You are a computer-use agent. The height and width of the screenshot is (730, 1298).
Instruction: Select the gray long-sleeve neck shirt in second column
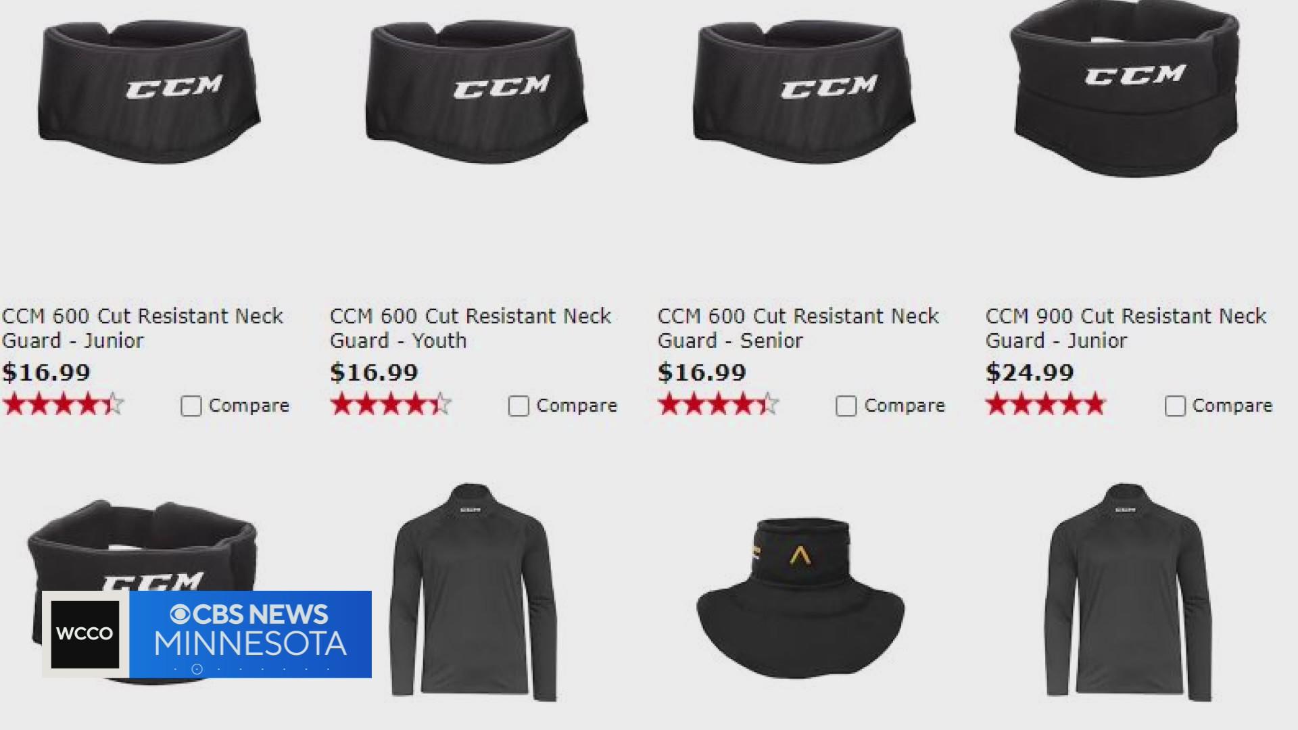point(473,591)
